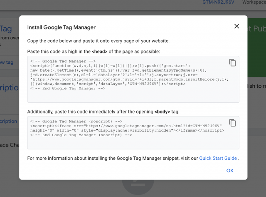Select the head script code box
This screenshot has height=197, width=266.
tap(133, 79)
